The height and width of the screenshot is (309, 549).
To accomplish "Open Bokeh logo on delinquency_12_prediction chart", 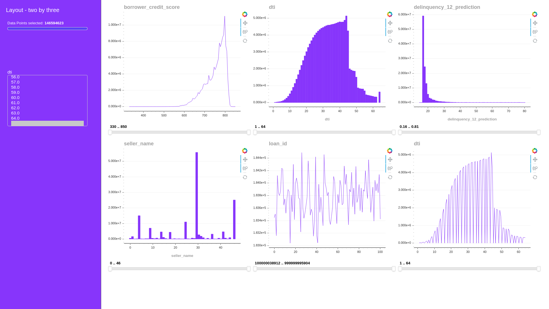I will tap(535, 14).
